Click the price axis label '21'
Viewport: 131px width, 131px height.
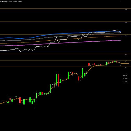[x=125, y=35]
